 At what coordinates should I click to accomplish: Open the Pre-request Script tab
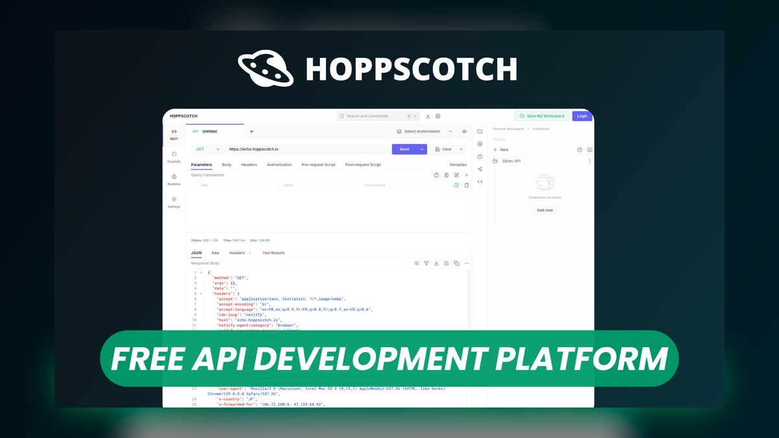tap(319, 165)
